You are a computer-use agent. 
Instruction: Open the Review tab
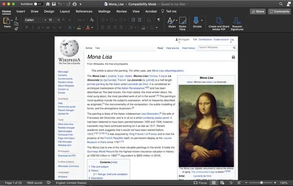point(122,11)
